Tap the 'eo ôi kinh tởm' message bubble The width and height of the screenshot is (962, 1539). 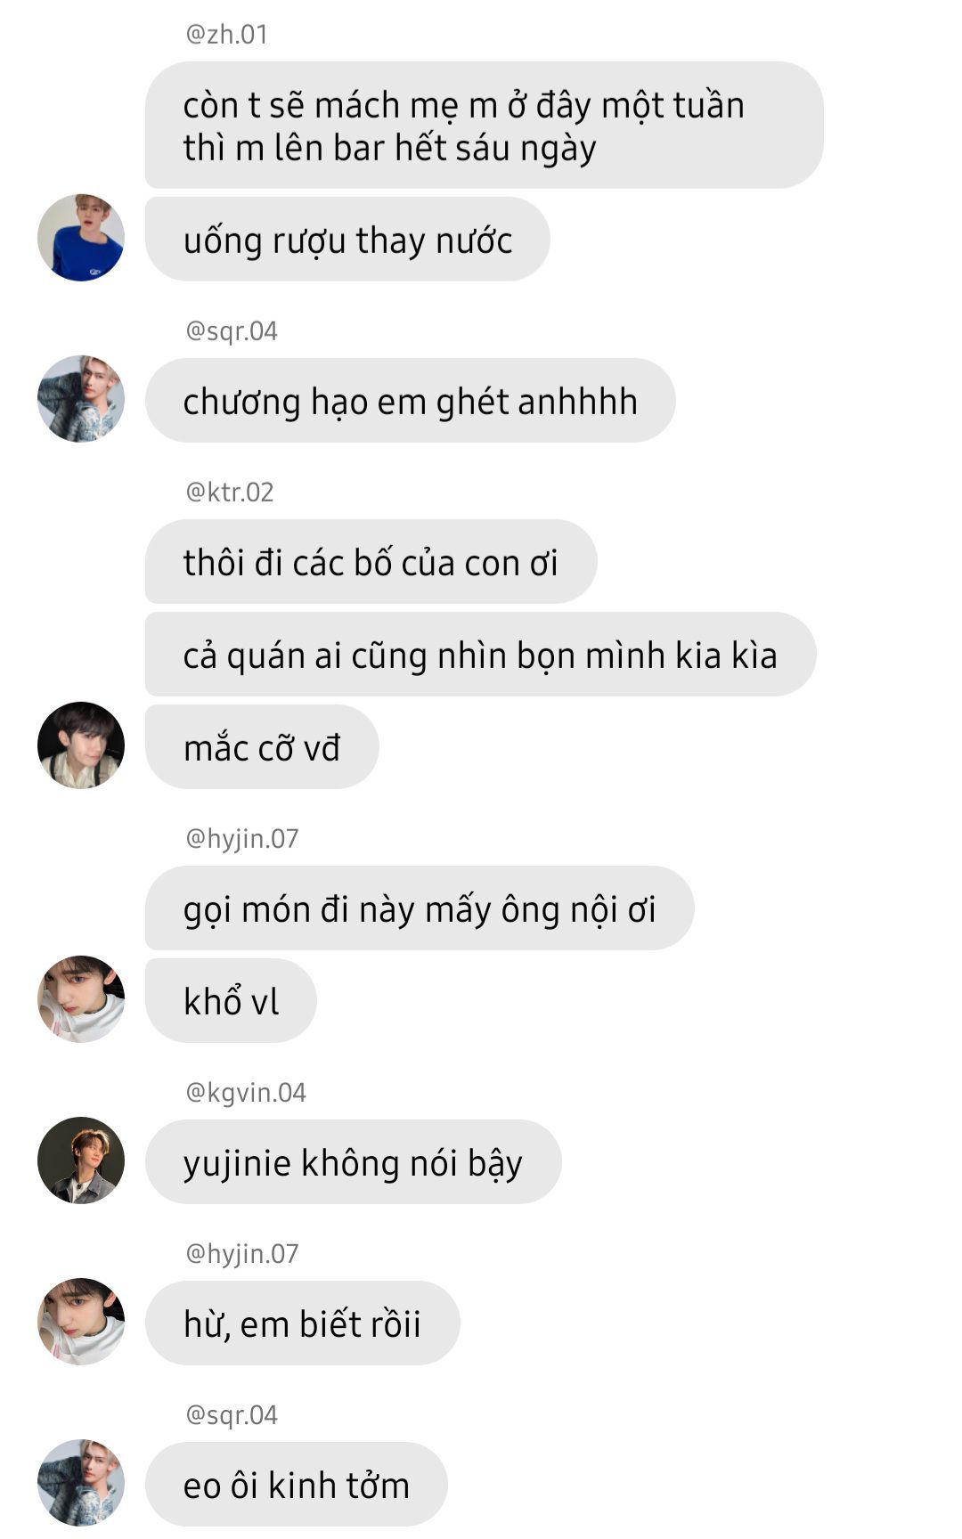click(296, 1485)
